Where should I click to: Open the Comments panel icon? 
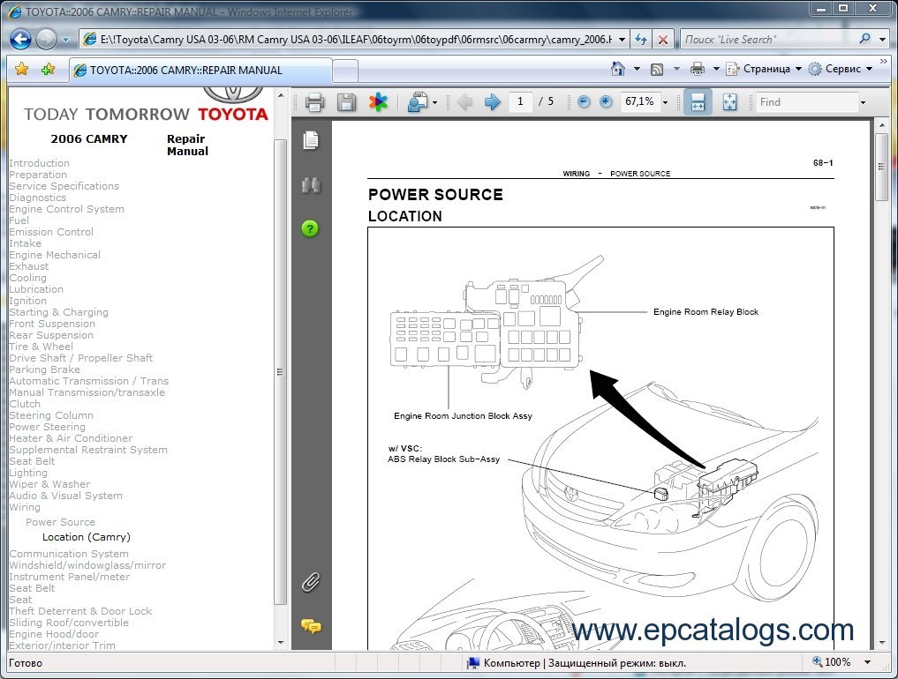pyautogui.click(x=311, y=626)
